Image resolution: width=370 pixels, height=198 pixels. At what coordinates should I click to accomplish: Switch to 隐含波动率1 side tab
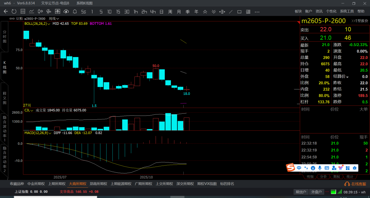pos(4,129)
